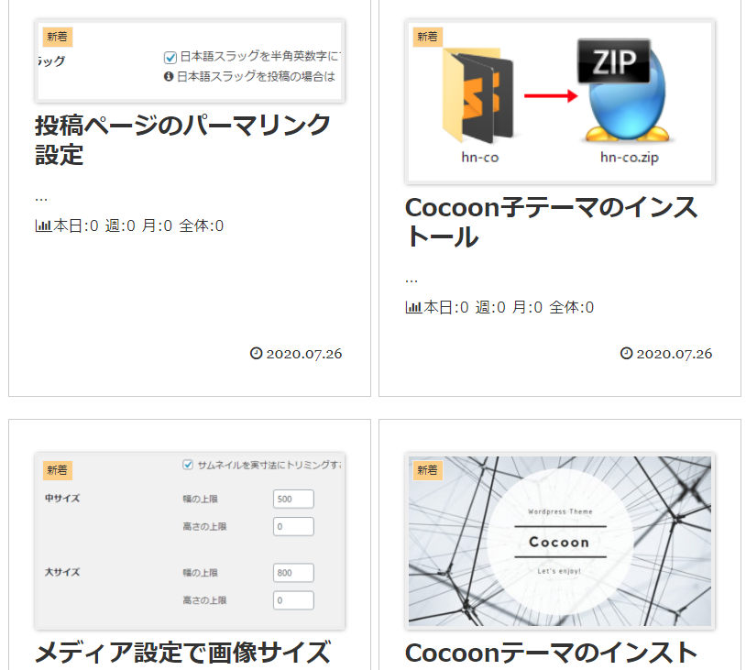Screen dimensions: 746x670
Task: Click the Wordpress Theme Cocoon thumbnail
Action: 560,541
